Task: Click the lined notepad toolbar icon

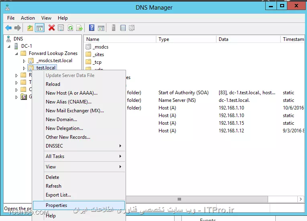Action: (x=123, y=28)
